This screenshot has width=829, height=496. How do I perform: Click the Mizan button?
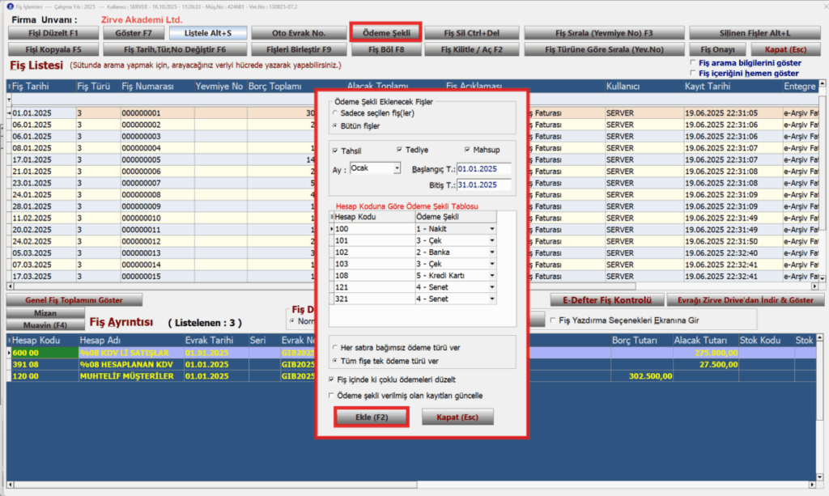[45, 312]
